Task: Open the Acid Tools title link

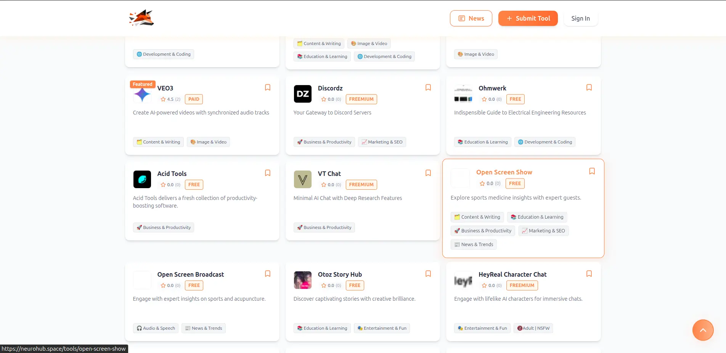Action: pos(172,174)
